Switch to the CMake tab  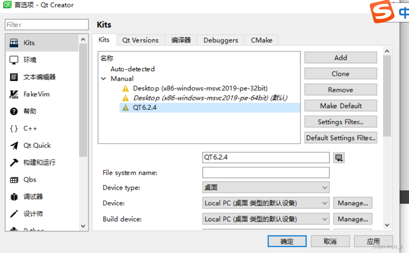click(262, 40)
